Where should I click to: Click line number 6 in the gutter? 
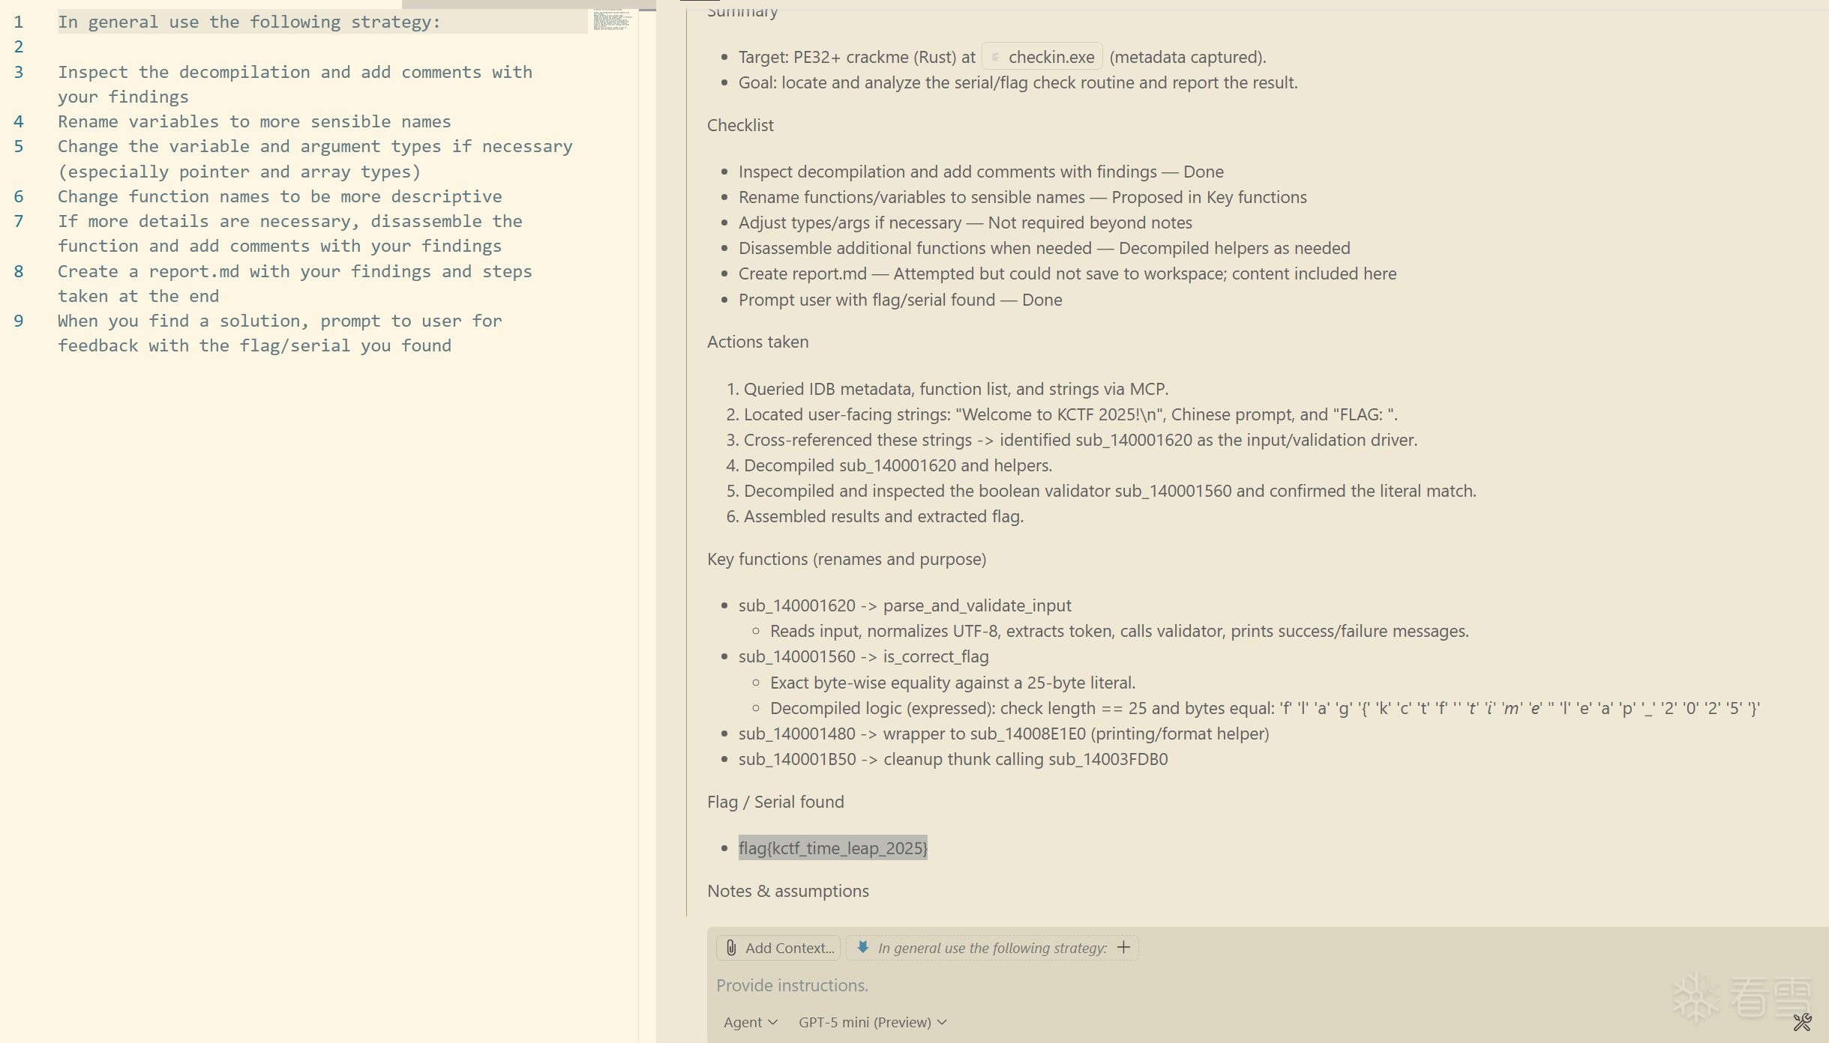point(19,196)
